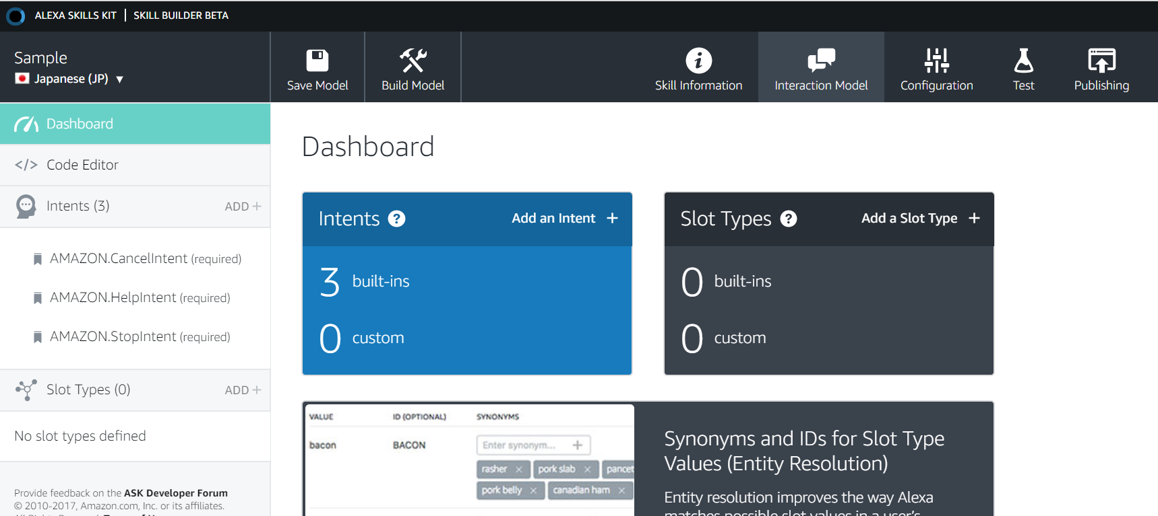
Task: Click ADD next to Intents (3)
Action: click(243, 207)
